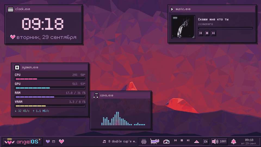Click the album art thumbnail in music.exe
This screenshot has height=147, width=261.
pyautogui.click(x=183, y=27)
